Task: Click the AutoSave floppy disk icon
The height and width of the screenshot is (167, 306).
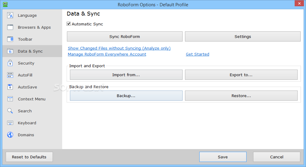Action: (10, 87)
